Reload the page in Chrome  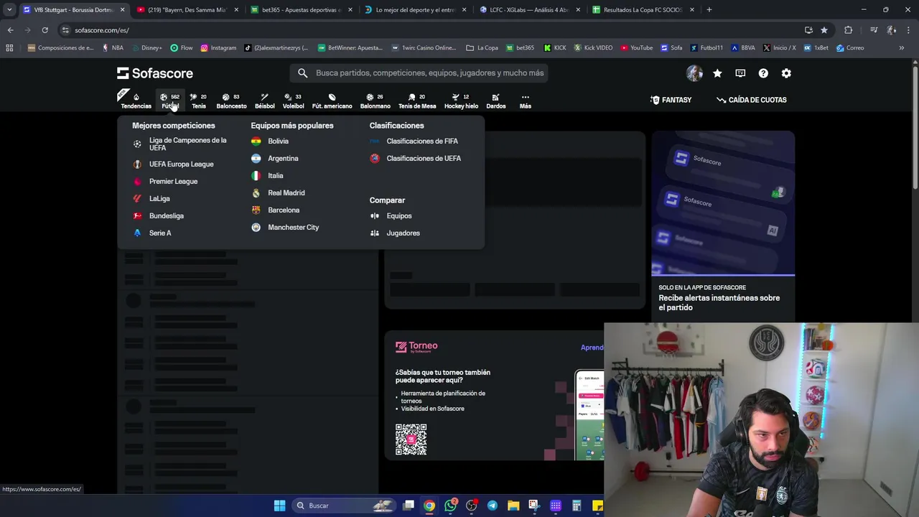(45, 30)
